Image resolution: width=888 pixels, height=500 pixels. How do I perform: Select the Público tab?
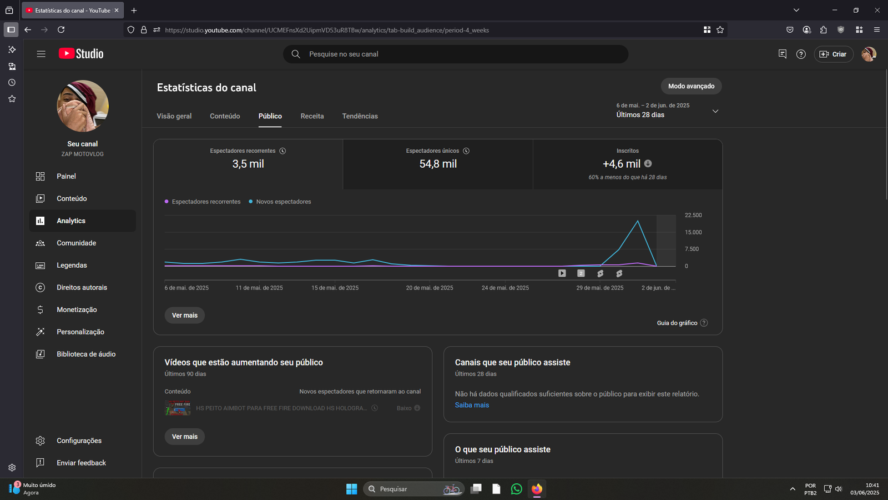270,116
